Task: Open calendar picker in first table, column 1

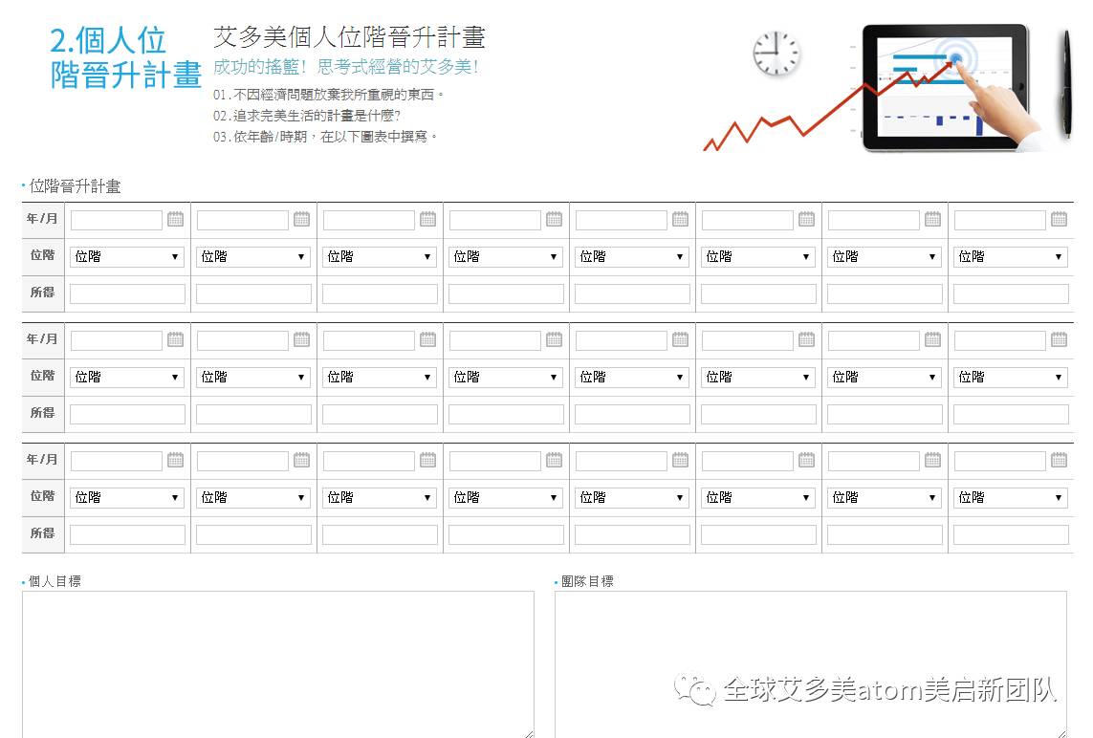Action: tap(176, 220)
